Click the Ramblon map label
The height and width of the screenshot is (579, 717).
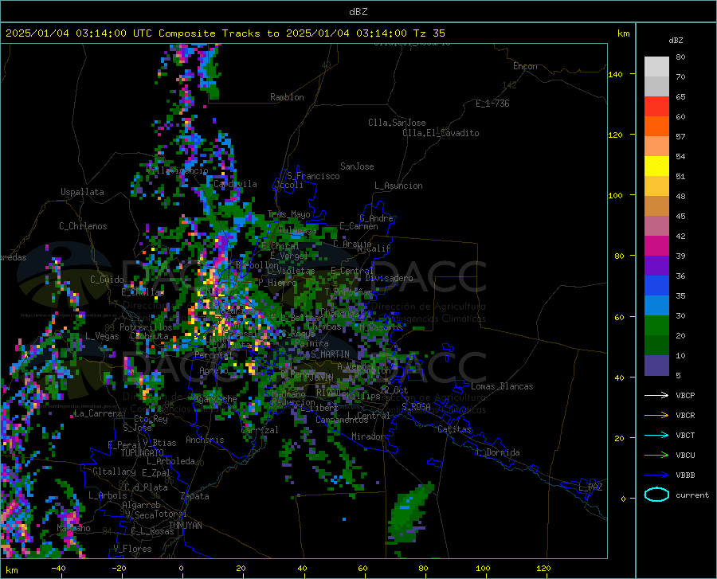287,97
